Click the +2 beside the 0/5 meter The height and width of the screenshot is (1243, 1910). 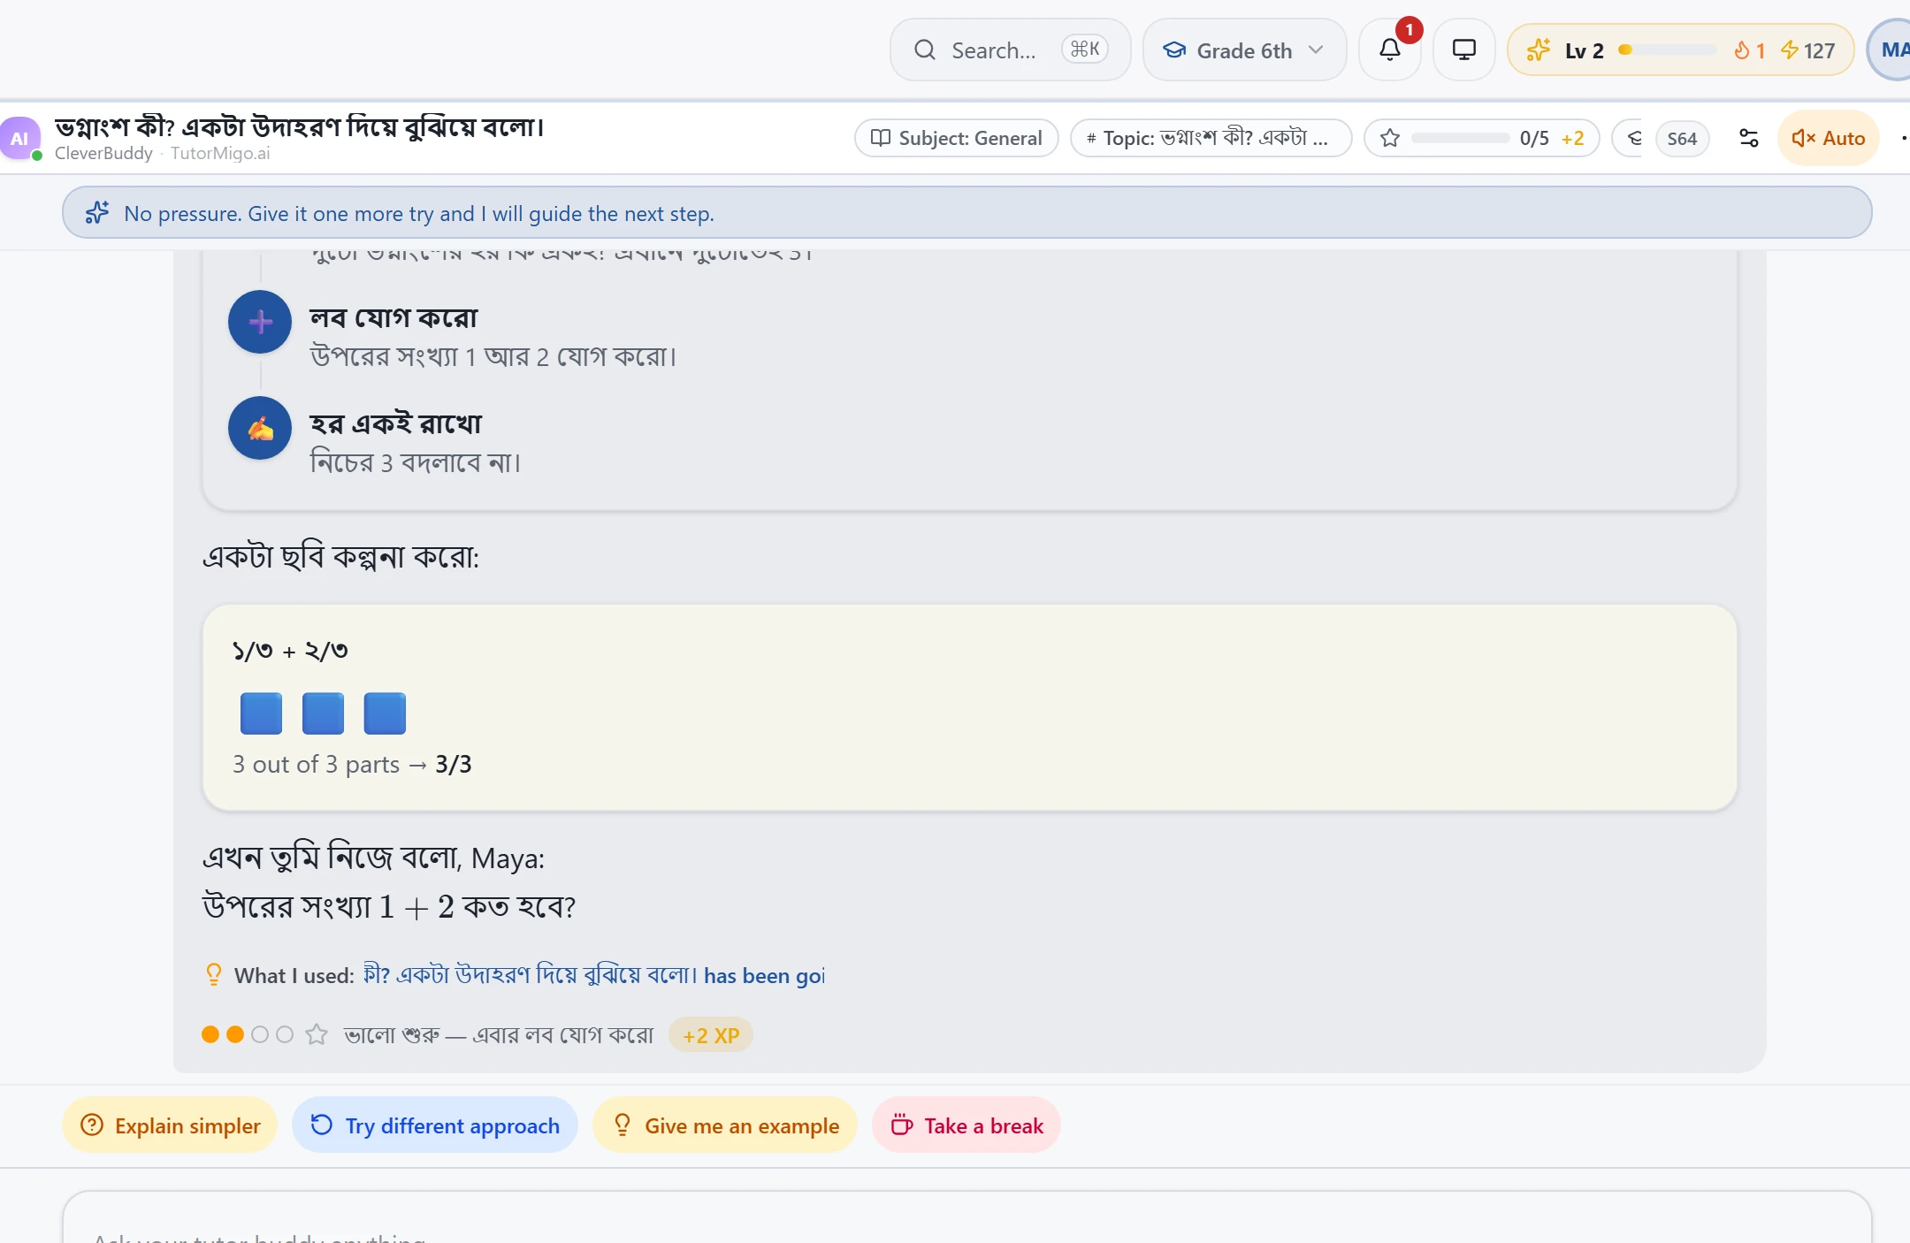point(1572,138)
